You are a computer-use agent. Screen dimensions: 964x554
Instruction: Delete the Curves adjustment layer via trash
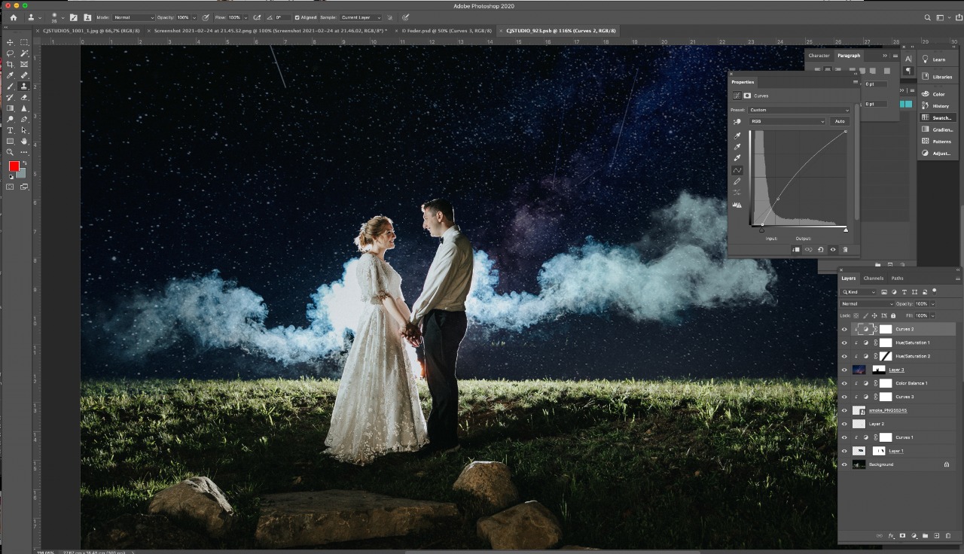tap(845, 249)
